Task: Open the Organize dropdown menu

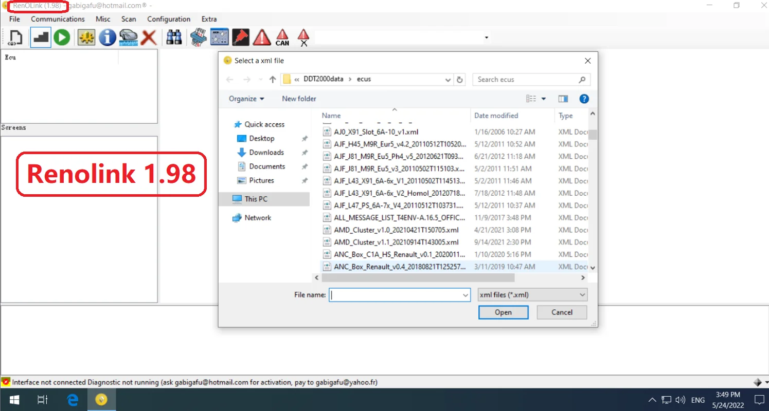Action: pos(246,99)
